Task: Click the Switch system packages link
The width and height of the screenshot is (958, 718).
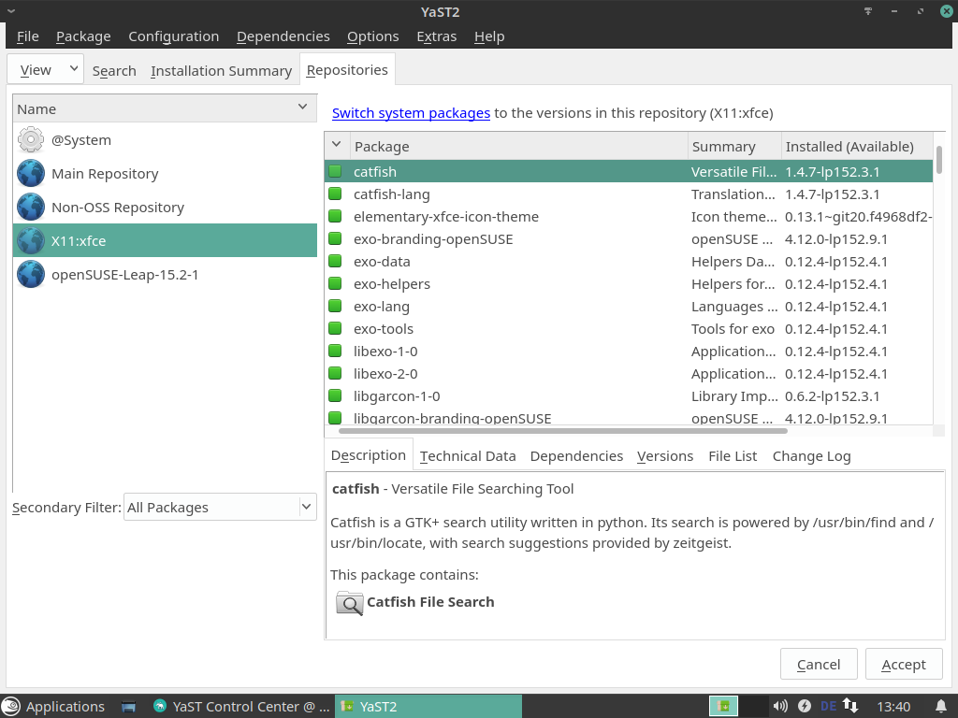Action: [411, 113]
